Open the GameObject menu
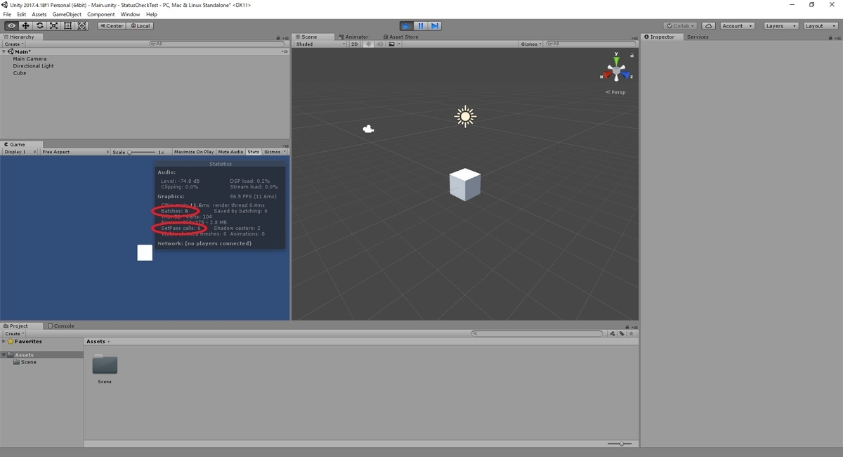 click(x=66, y=13)
